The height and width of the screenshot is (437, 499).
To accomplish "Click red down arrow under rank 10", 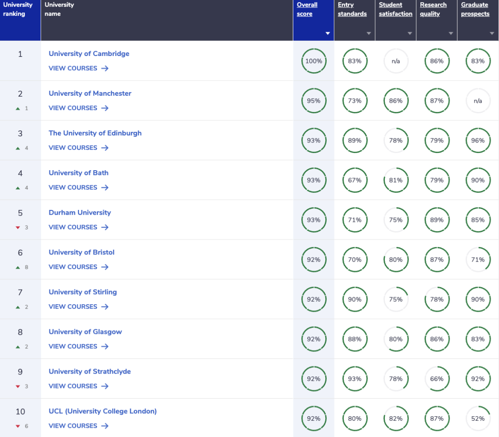I will click(18, 426).
